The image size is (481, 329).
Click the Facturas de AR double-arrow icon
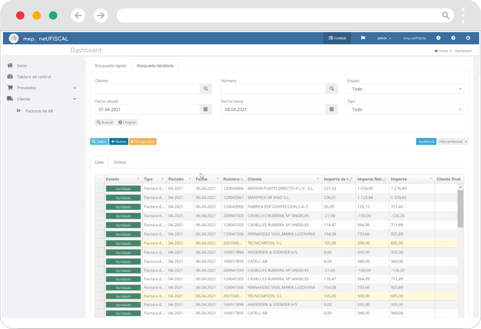18,111
